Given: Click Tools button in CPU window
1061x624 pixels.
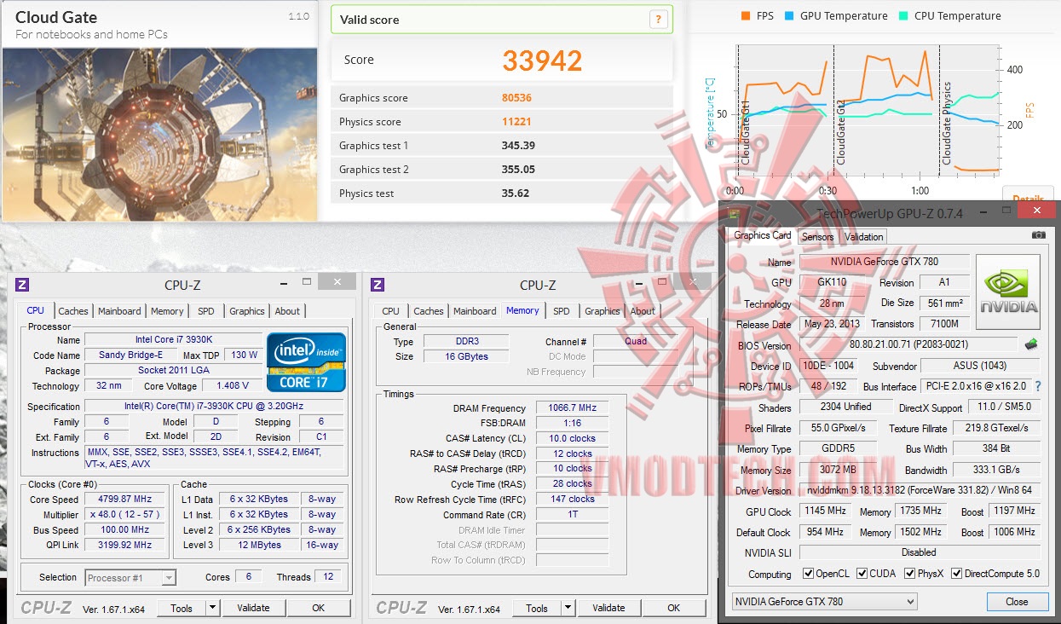Looking at the screenshot, I should (x=182, y=608).
